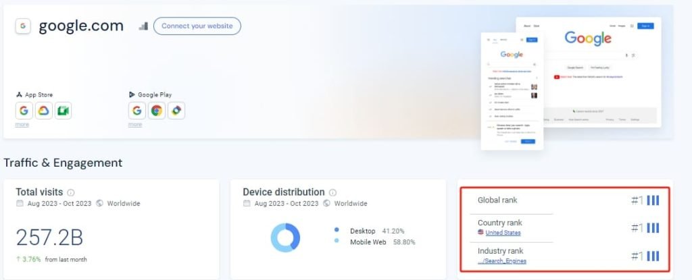Click the globe icon under Total visits

point(100,203)
